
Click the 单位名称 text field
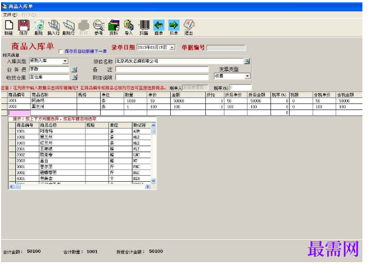coord(180,61)
